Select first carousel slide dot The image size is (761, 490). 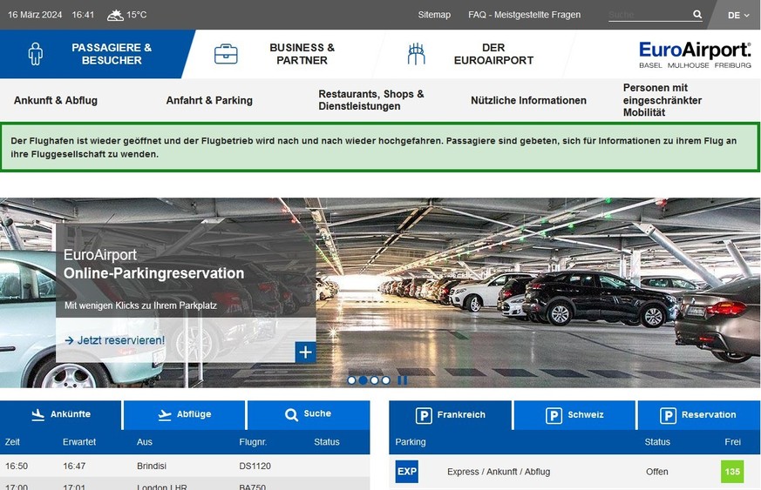[x=351, y=380]
